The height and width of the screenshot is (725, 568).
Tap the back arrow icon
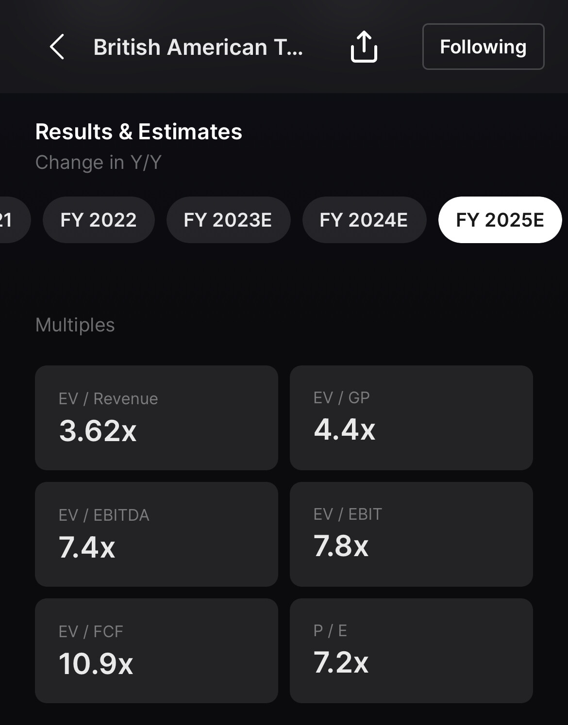point(57,47)
